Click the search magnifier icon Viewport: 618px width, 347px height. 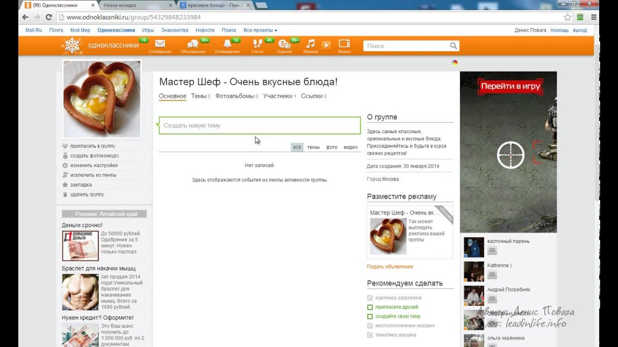pos(453,46)
